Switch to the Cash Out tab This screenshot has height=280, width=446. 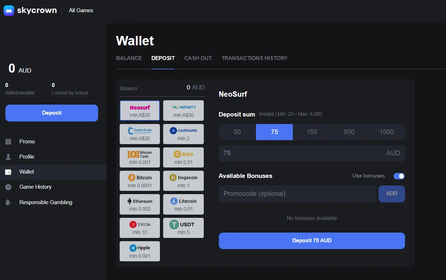(198, 58)
